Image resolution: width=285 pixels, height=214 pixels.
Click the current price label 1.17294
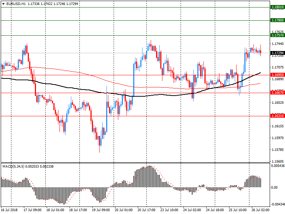pos(278,53)
